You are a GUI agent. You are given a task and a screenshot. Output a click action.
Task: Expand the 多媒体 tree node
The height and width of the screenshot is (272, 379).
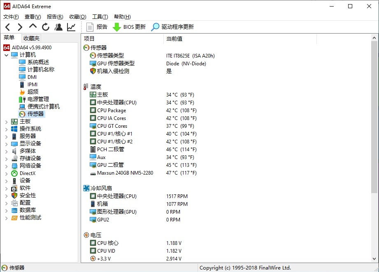pos(7,152)
